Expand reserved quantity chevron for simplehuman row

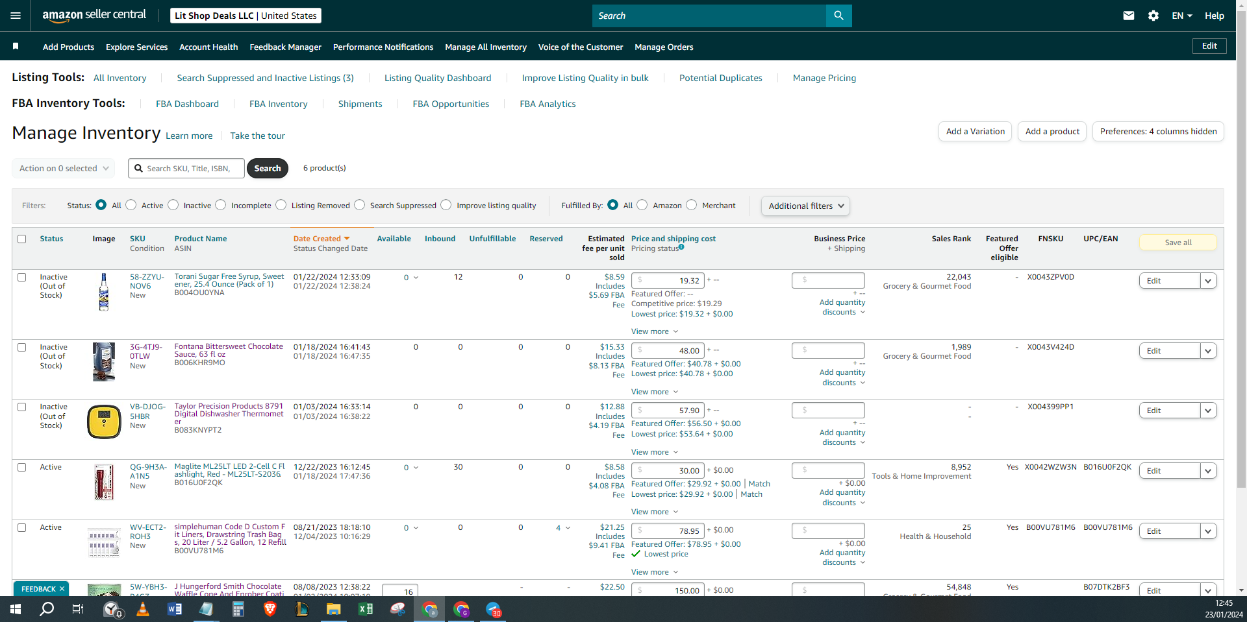coord(568,528)
